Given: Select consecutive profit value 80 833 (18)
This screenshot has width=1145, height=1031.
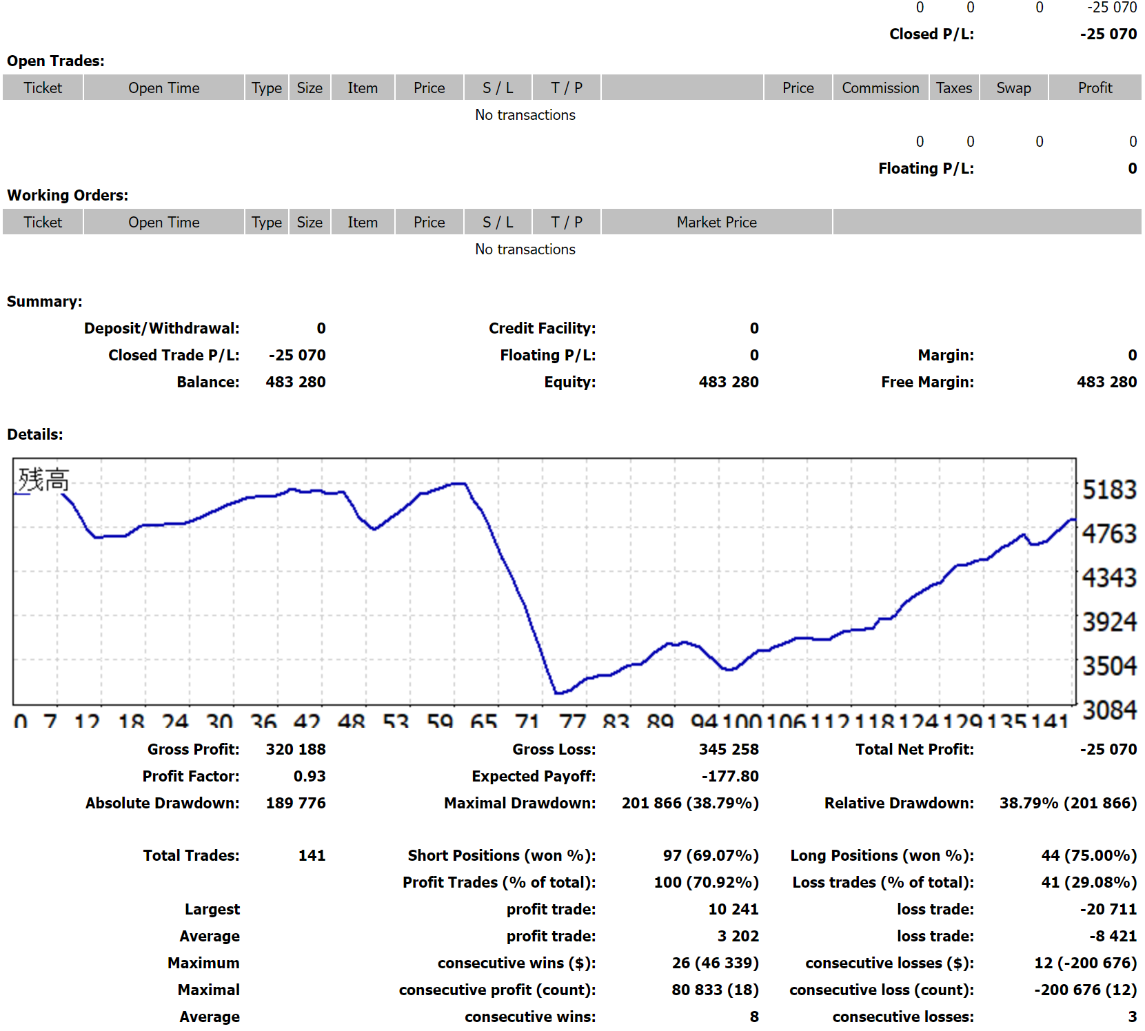Looking at the screenshot, I should (x=715, y=990).
